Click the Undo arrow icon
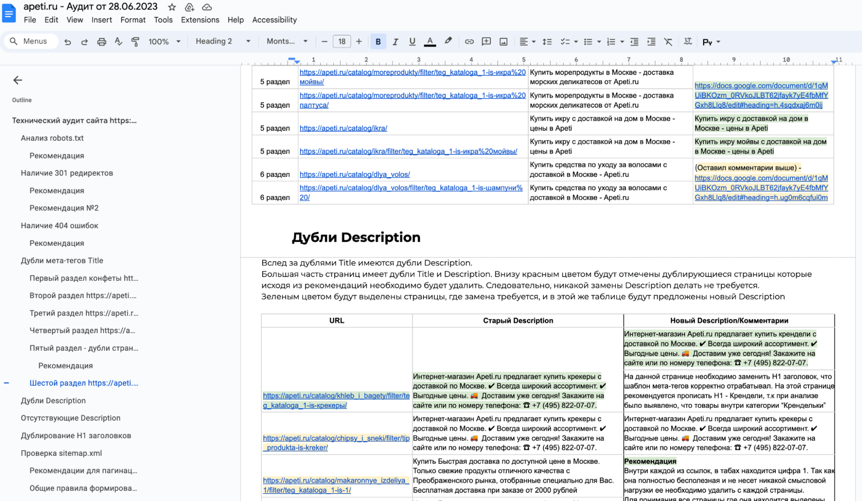 click(x=68, y=42)
